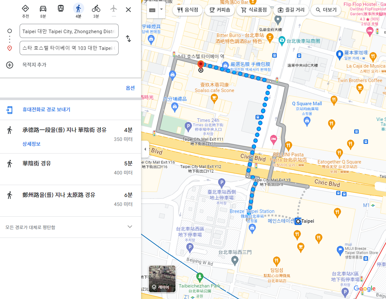This screenshot has width=386, height=299.
Task: Open the Bitter Burro bar marker
Action: point(270,39)
